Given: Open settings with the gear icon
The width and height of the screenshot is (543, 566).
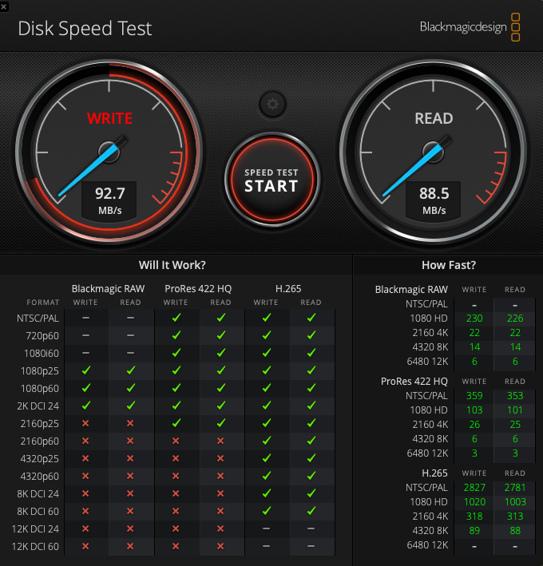Looking at the screenshot, I should pyautogui.click(x=272, y=104).
